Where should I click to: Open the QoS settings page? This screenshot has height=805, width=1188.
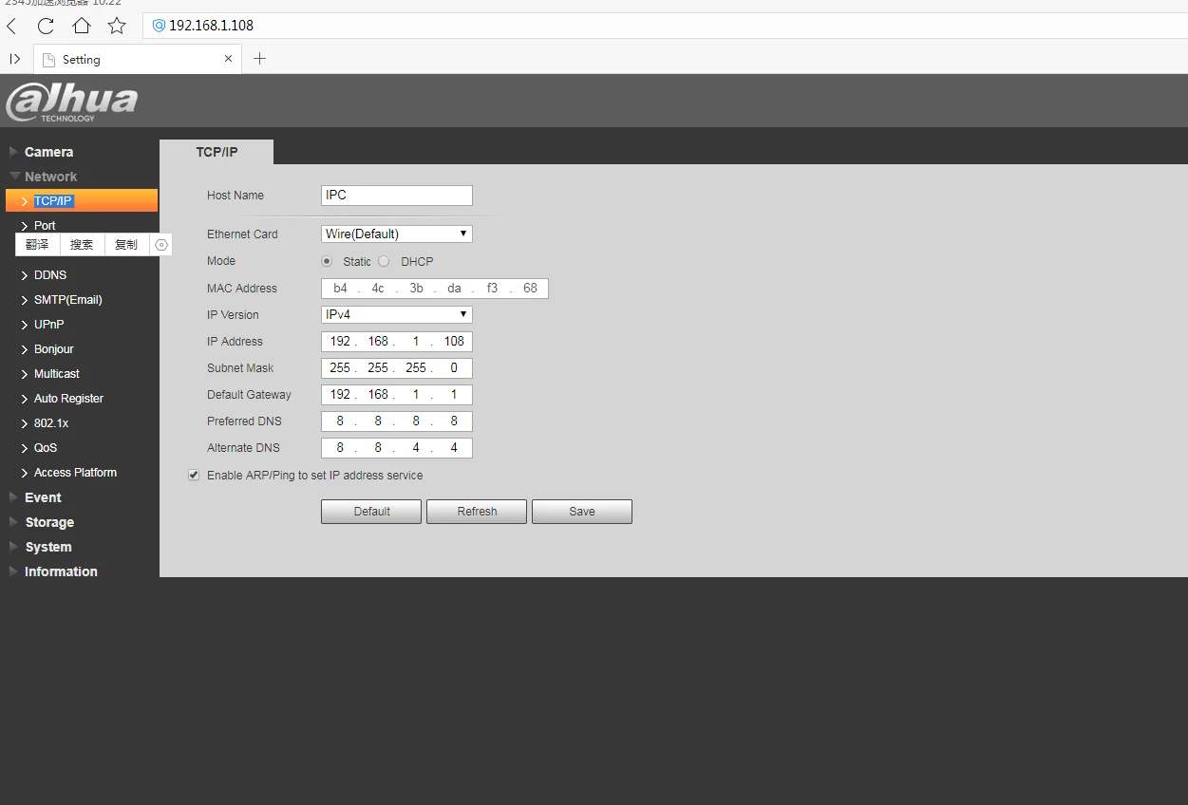tap(46, 448)
